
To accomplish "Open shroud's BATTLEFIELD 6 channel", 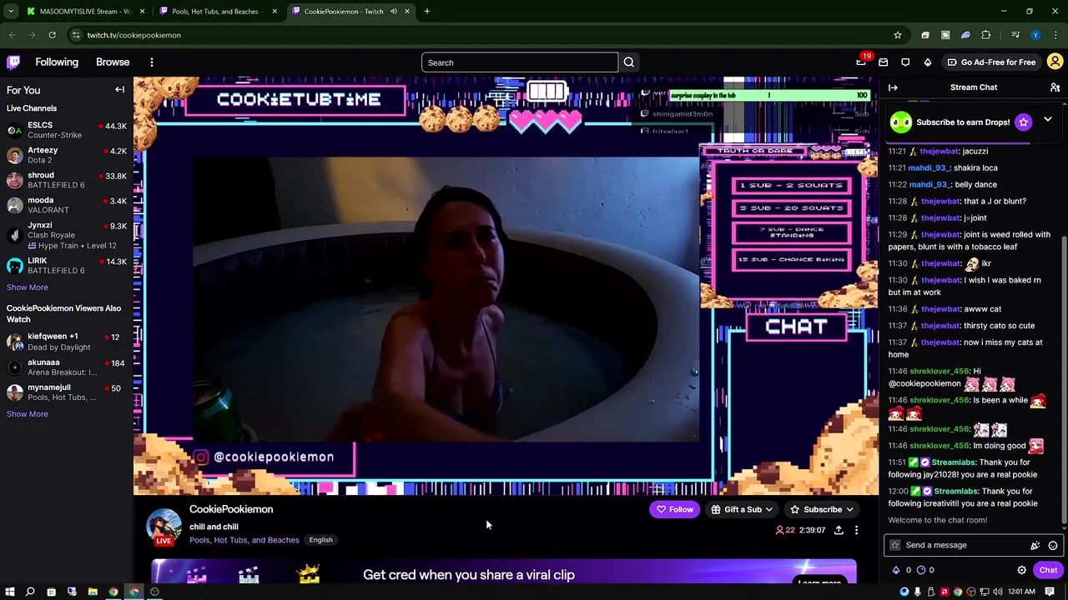I will (67, 180).
